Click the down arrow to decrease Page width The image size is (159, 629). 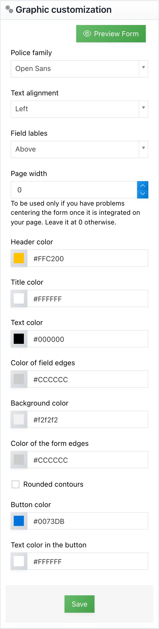tap(142, 194)
